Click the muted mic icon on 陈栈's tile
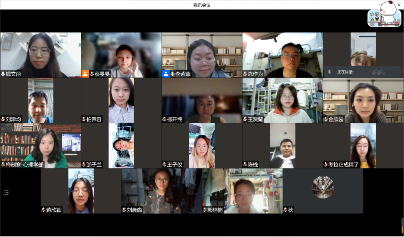The image size is (404, 237). (x=245, y=165)
